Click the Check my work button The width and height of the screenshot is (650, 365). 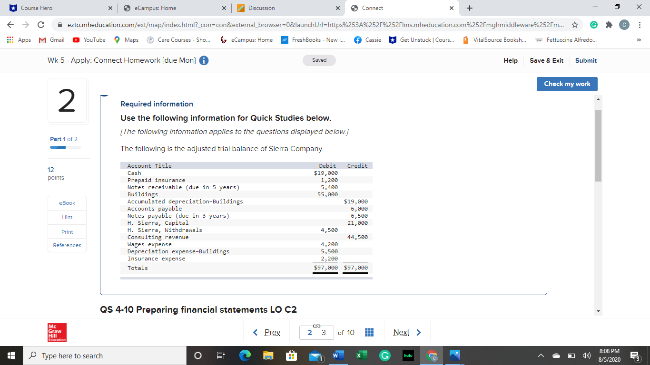click(567, 84)
